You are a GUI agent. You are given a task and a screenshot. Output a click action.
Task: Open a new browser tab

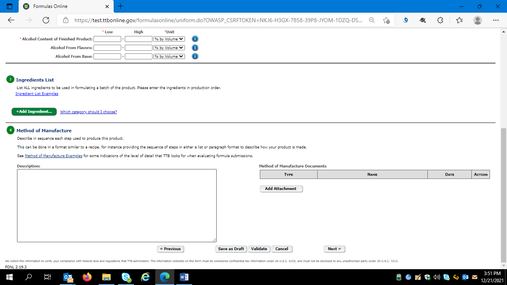pyautogui.click(x=121, y=6)
